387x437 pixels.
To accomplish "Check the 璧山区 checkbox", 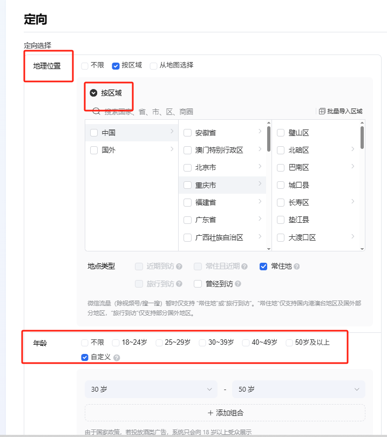I will click(281, 133).
